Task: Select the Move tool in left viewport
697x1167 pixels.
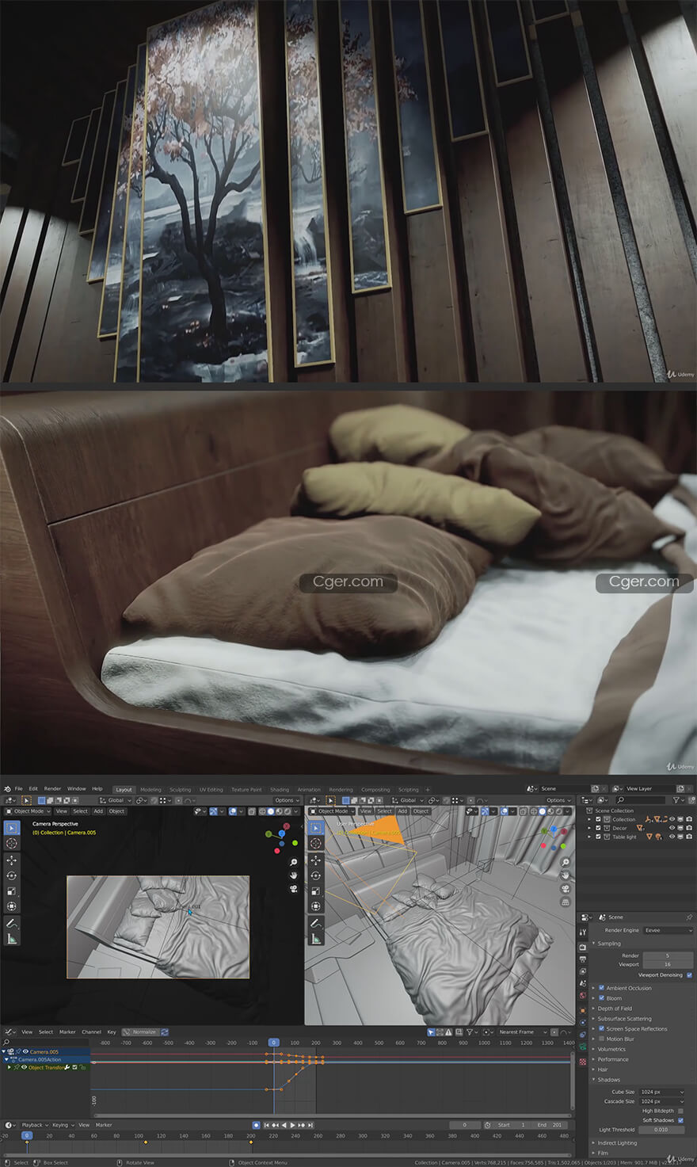Action: point(11,860)
